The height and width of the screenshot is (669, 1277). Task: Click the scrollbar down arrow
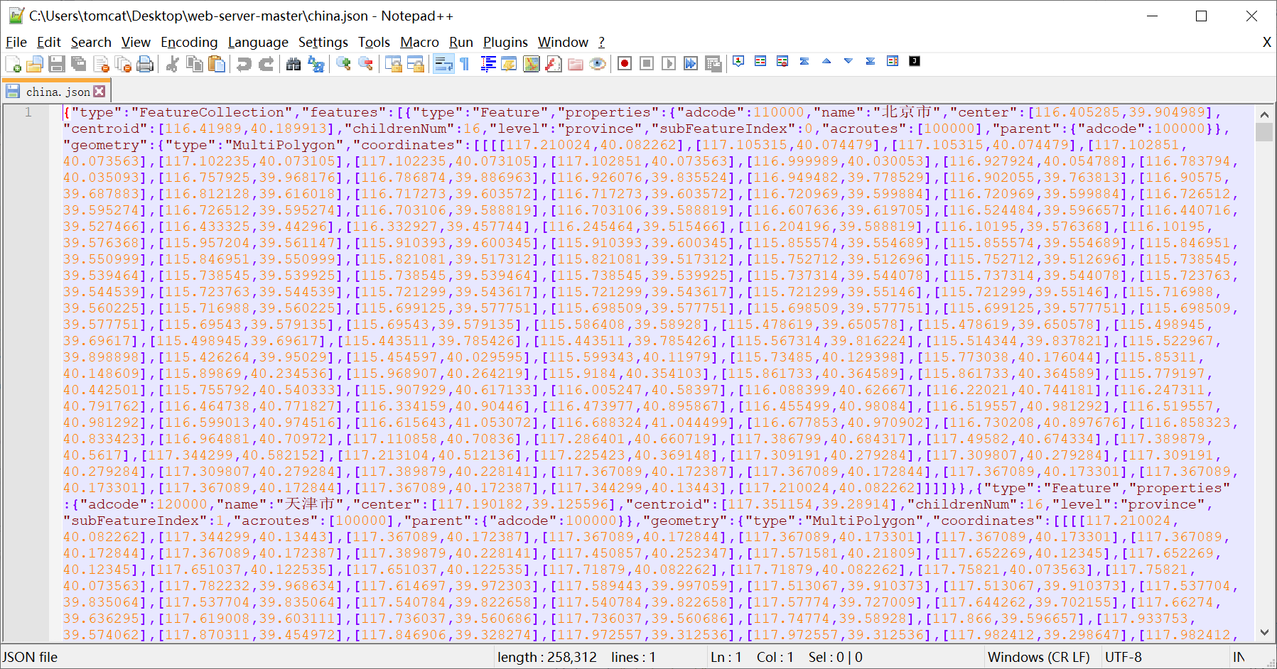(1263, 632)
